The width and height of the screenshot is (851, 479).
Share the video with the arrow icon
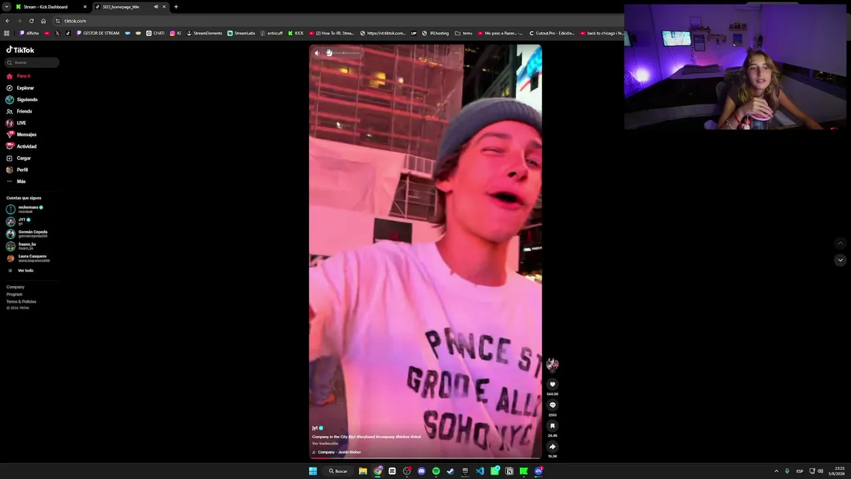click(x=552, y=446)
